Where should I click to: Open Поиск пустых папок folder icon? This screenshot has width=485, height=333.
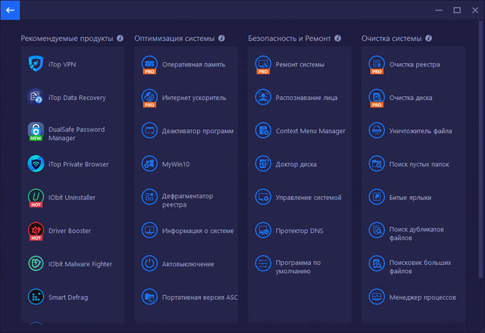click(x=377, y=163)
